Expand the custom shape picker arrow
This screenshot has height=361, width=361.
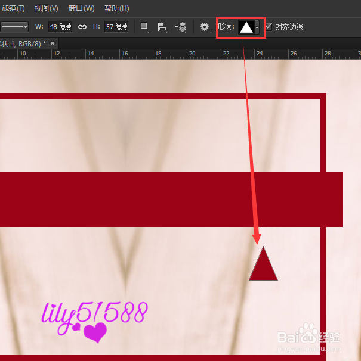tap(257, 27)
